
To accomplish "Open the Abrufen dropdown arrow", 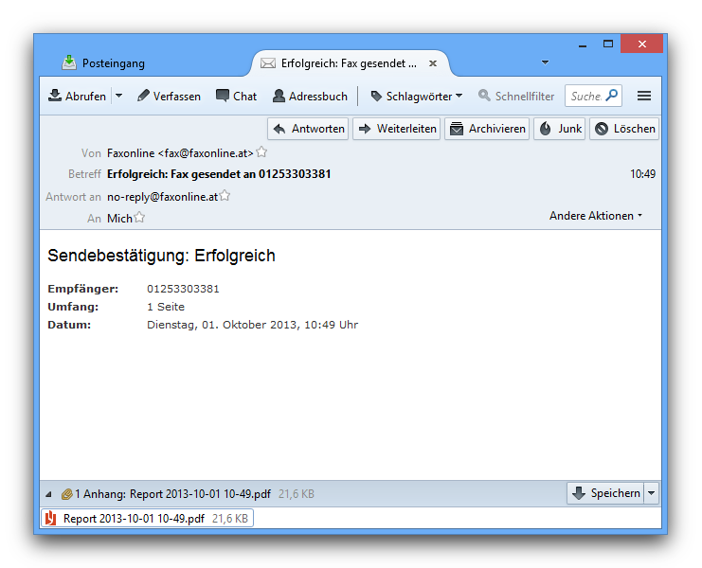I will [118, 96].
